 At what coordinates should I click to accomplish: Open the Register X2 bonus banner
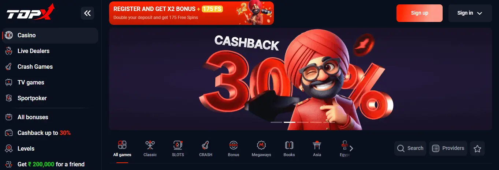click(191, 13)
